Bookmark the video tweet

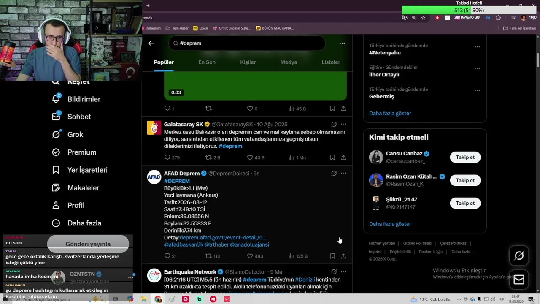point(332,109)
